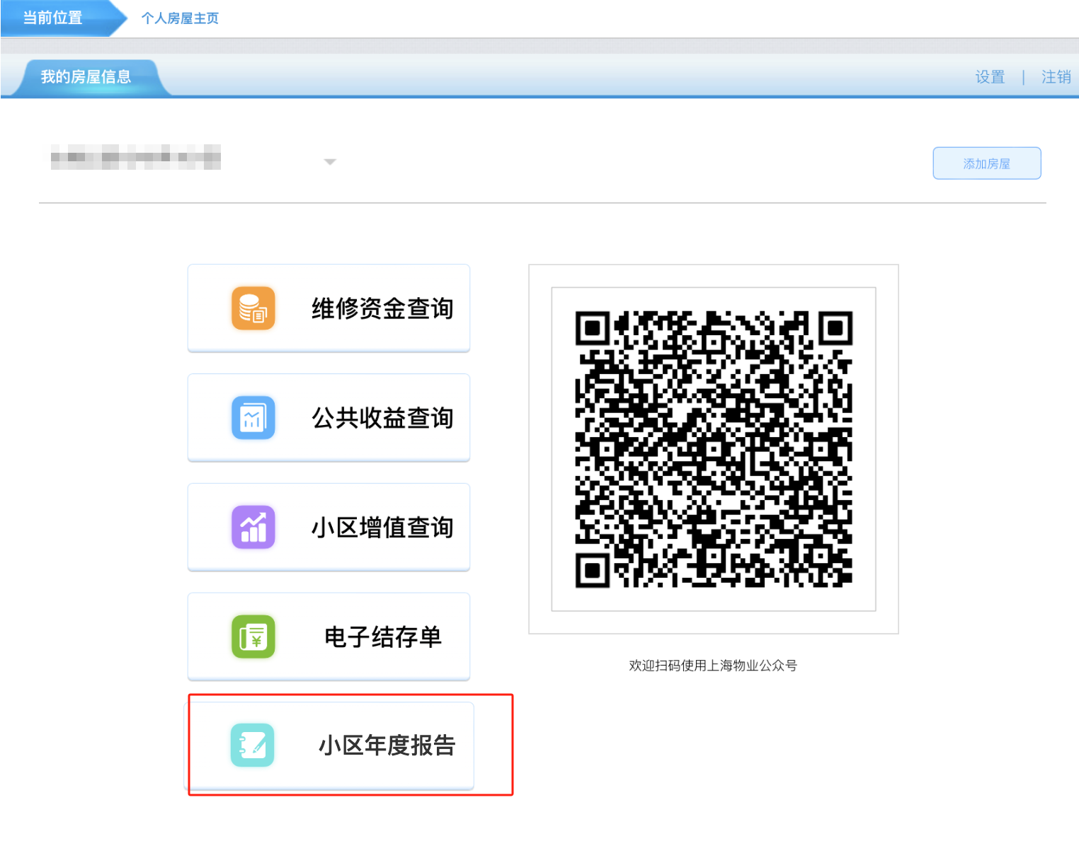This screenshot has height=853, width=1079.
Task: Click the WeChat QR code image
Action: point(714,449)
